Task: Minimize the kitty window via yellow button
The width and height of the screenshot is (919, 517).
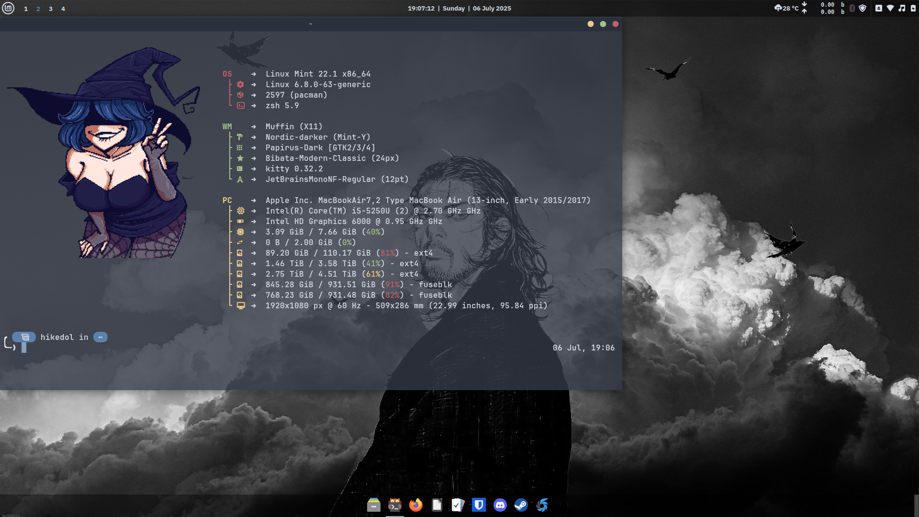Action: click(x=591, y=24)
